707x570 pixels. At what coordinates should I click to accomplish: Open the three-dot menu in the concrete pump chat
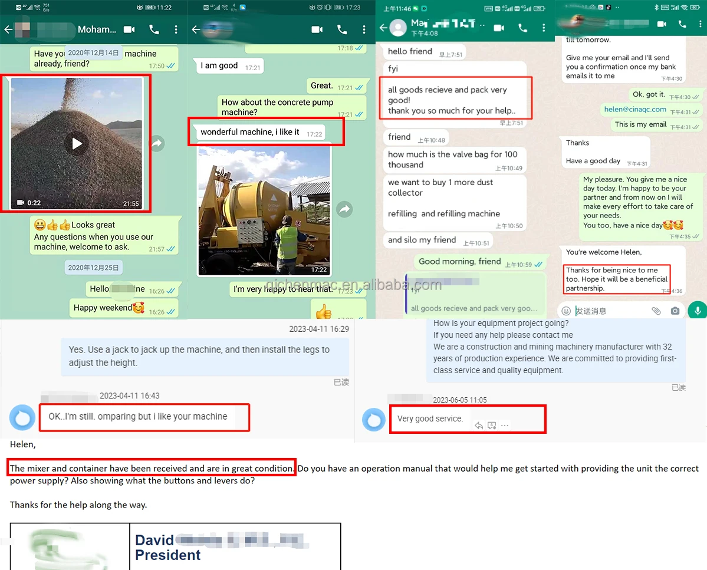364,29
